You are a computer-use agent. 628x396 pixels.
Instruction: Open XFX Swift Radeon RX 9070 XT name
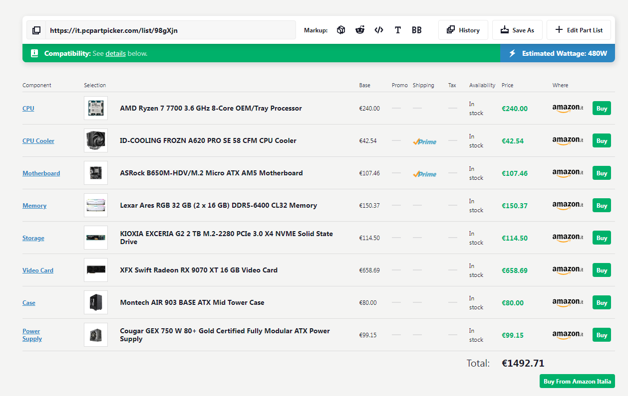pyautogui.click(x=199, y=270)
